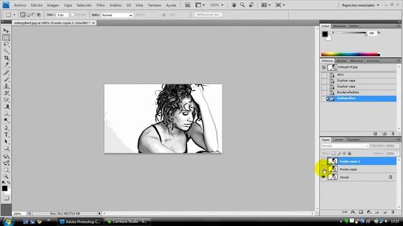This screenshot has width=403, height=226.
Task: Set history brush source at Bordes añadidos
Action: tap(324, 92)
